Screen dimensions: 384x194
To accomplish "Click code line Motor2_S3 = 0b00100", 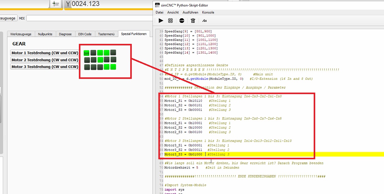I will point(198,132).
